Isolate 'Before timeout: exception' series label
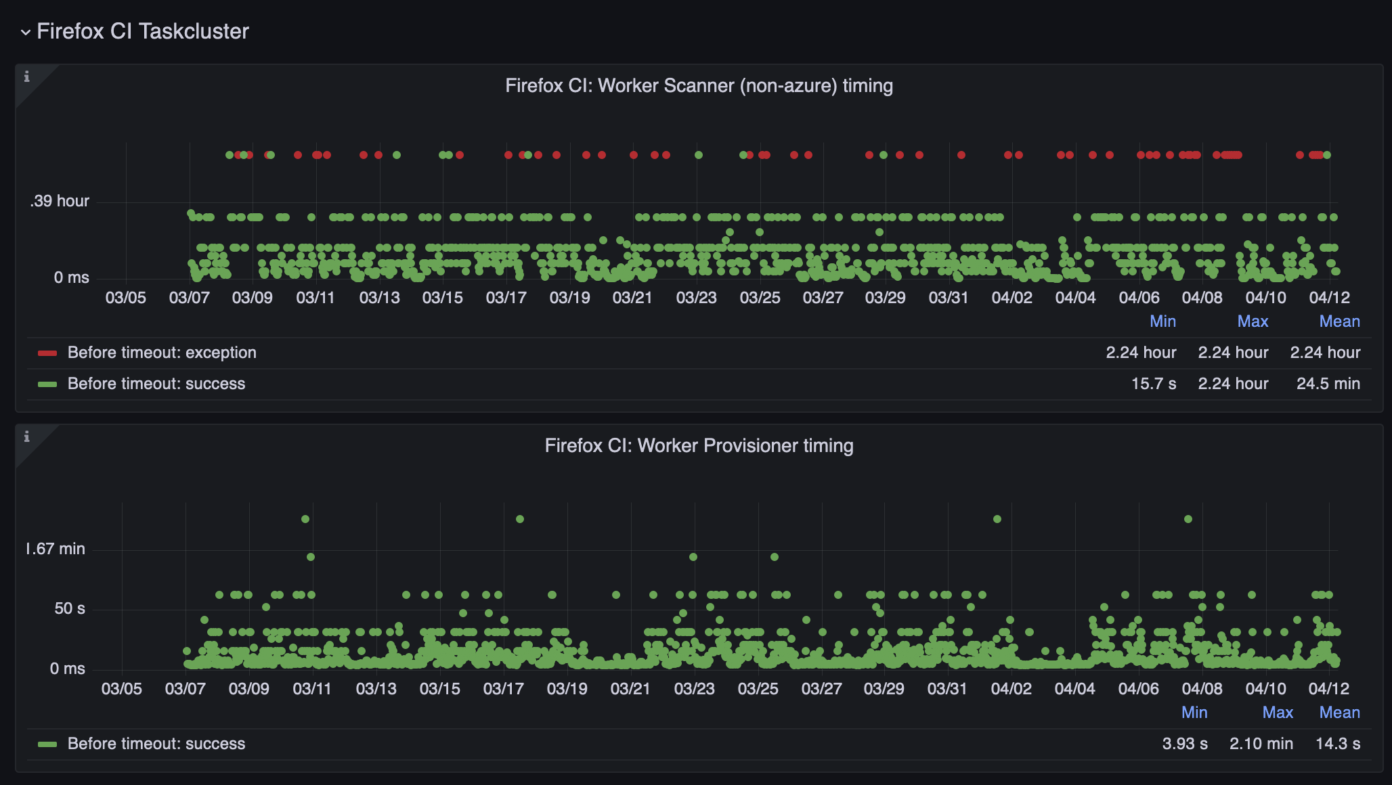The width and height of the screenshot is (1392, 785). tap(162, 353)
